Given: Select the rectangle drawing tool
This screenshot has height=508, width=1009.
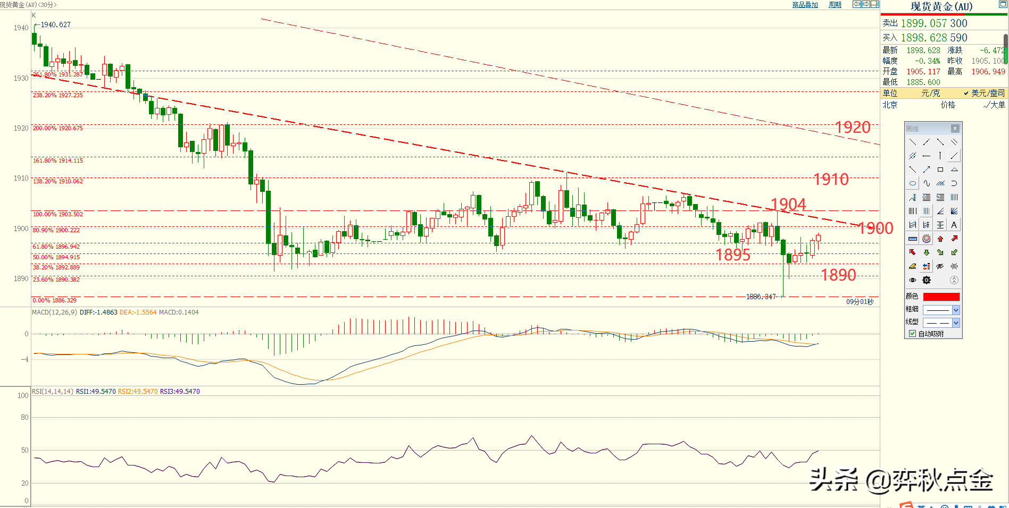Looking at the screenshot, I should 940,170.
